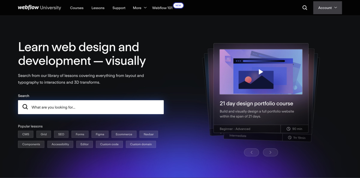360x178 pixels.
Task: Click the 'Intermediate' label on back card
Action: coord(238,136)
